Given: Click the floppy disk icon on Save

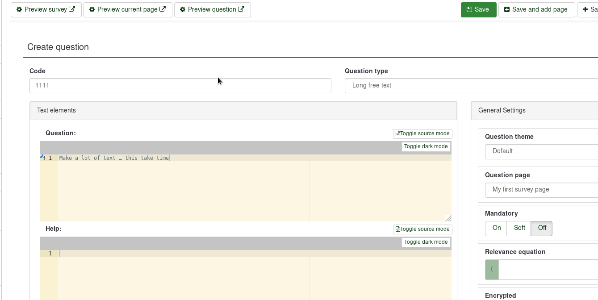Looking at the screenshot, I should pos(469,9).
